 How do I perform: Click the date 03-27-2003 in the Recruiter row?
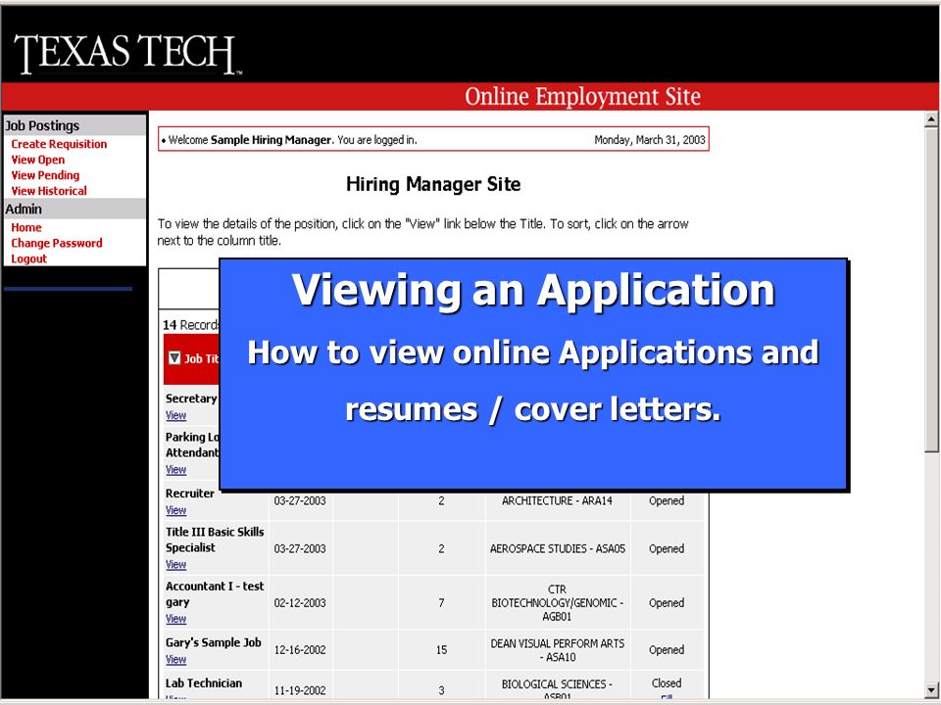point(300,500)
